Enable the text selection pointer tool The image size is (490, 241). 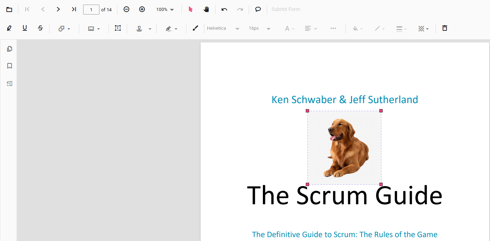191,10
